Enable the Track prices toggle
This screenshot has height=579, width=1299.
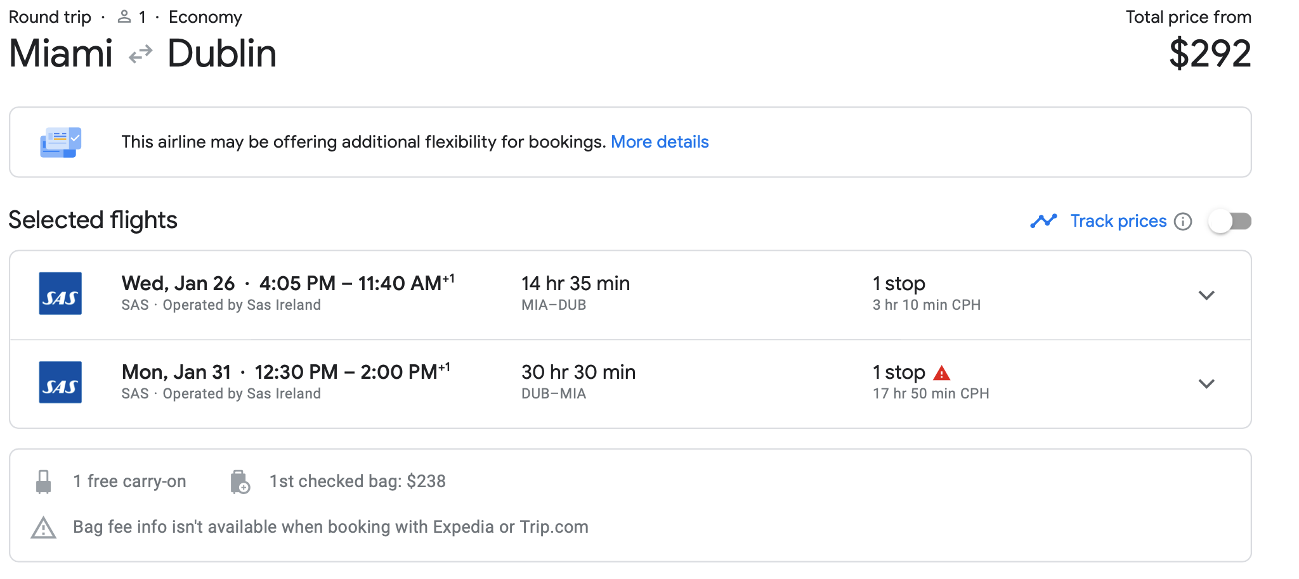click(1229, 221)
